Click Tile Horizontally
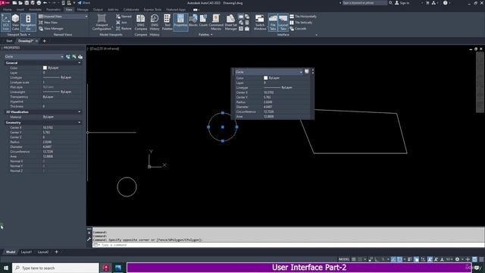This screenshot has width=485, height=273. 303,16
